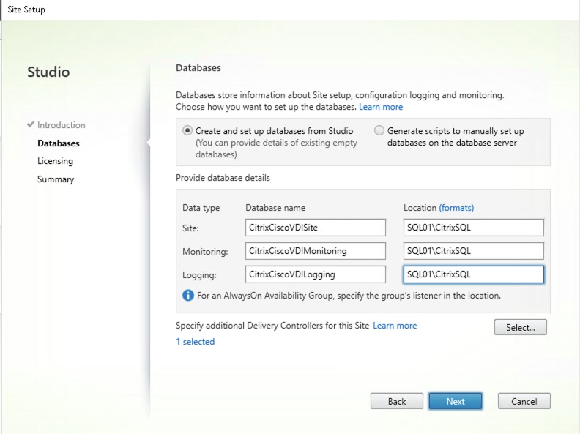Image resolution: width=580 pixels, height=434 pixels.
Task: Click the AlwaysOn Availability Group note text
Action: pyautogui.click(x=349, y=296)
